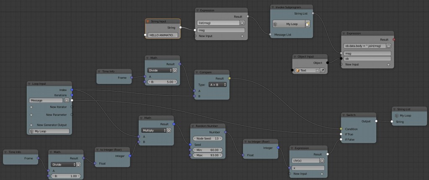Clear the Text object with the X icon
The height and width of the screenshot is (180, 429).
(317, 71)
